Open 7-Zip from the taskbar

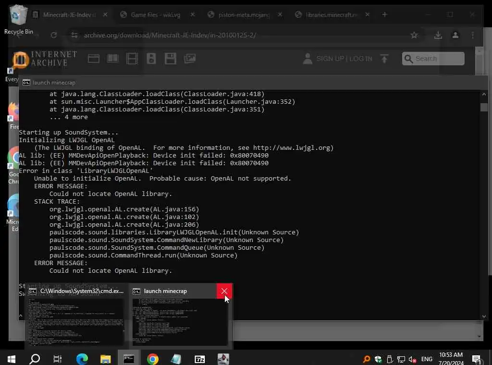point(199,359)
